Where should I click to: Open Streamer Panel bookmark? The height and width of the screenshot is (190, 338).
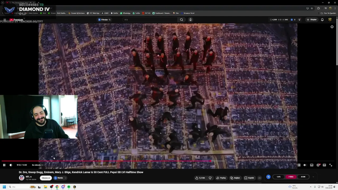pyautogui.click(x=187, y=13)
